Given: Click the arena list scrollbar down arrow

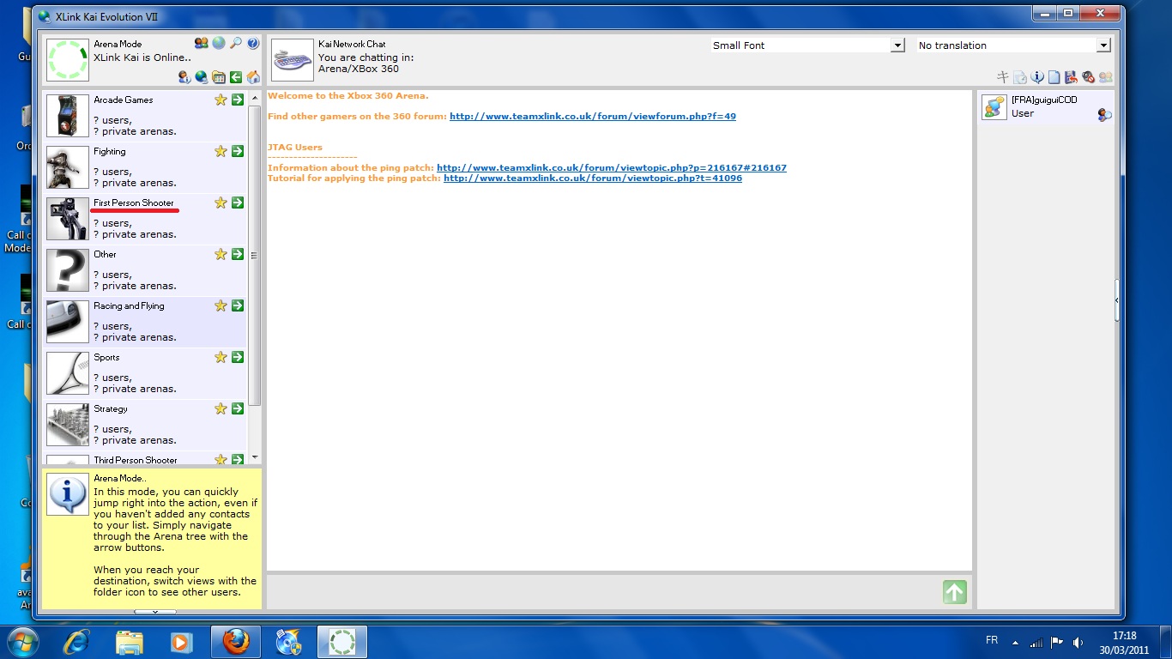Looking at the screenshot, I should (255, 457).
